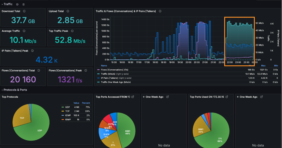Collapse the Traffic row
The width and height of the screenshot is (282, 148).
point(2,4)
